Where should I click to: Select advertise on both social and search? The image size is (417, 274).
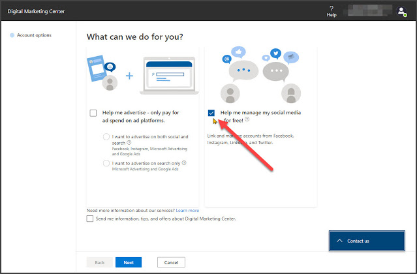click(106, 136)
